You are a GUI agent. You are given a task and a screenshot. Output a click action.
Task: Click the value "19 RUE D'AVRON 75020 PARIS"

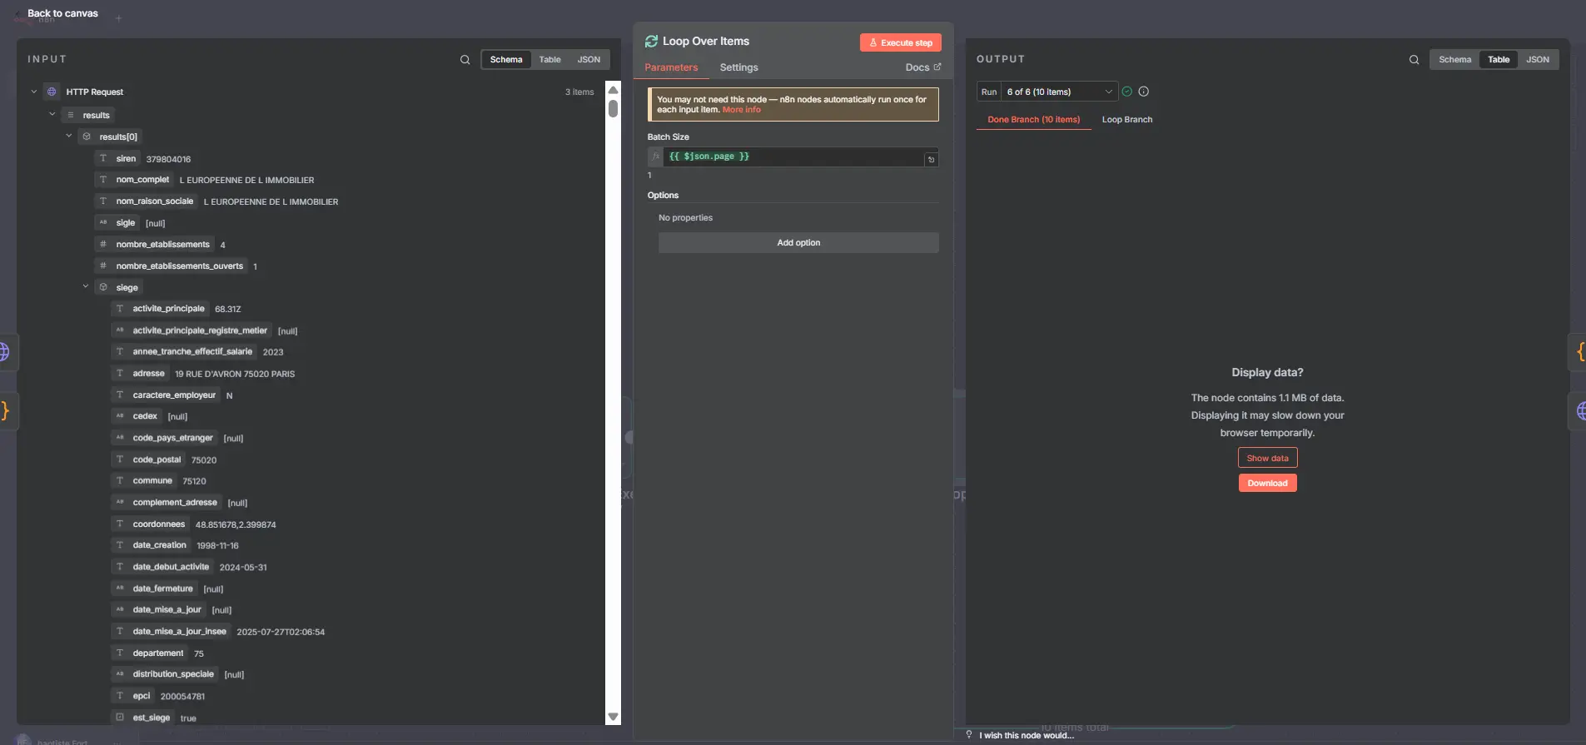[x=235, y=374]
